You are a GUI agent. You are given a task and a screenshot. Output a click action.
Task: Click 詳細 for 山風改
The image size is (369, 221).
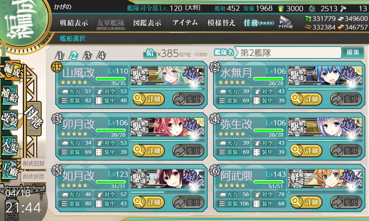tap(149, 99)
